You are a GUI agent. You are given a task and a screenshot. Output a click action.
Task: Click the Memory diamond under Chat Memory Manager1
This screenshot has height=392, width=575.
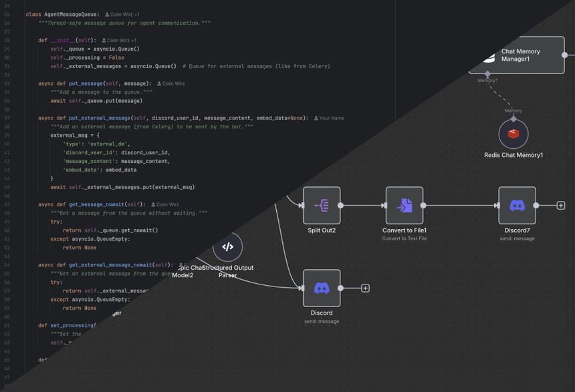click(487, 74)
